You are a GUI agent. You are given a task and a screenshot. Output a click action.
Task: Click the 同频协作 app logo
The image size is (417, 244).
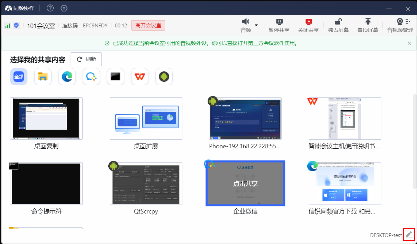(20, 8)
